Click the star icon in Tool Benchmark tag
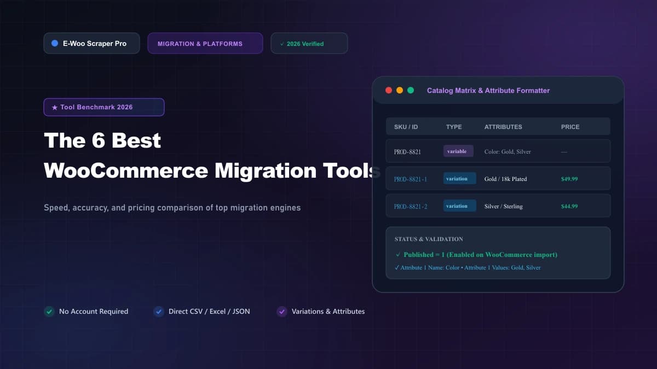This screenshot has height=369, width=657. coord(55,108)
